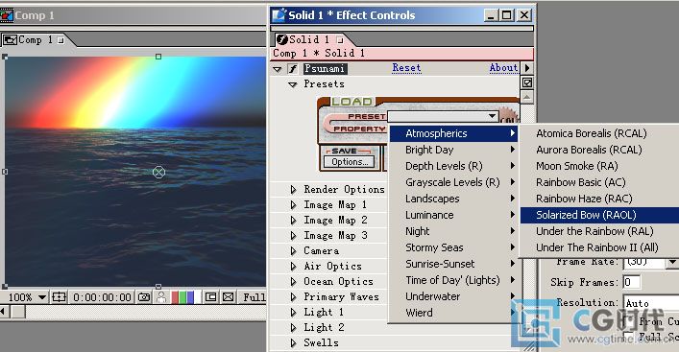
Task: Click the LOAD label in presets panel
Action: 352,102
